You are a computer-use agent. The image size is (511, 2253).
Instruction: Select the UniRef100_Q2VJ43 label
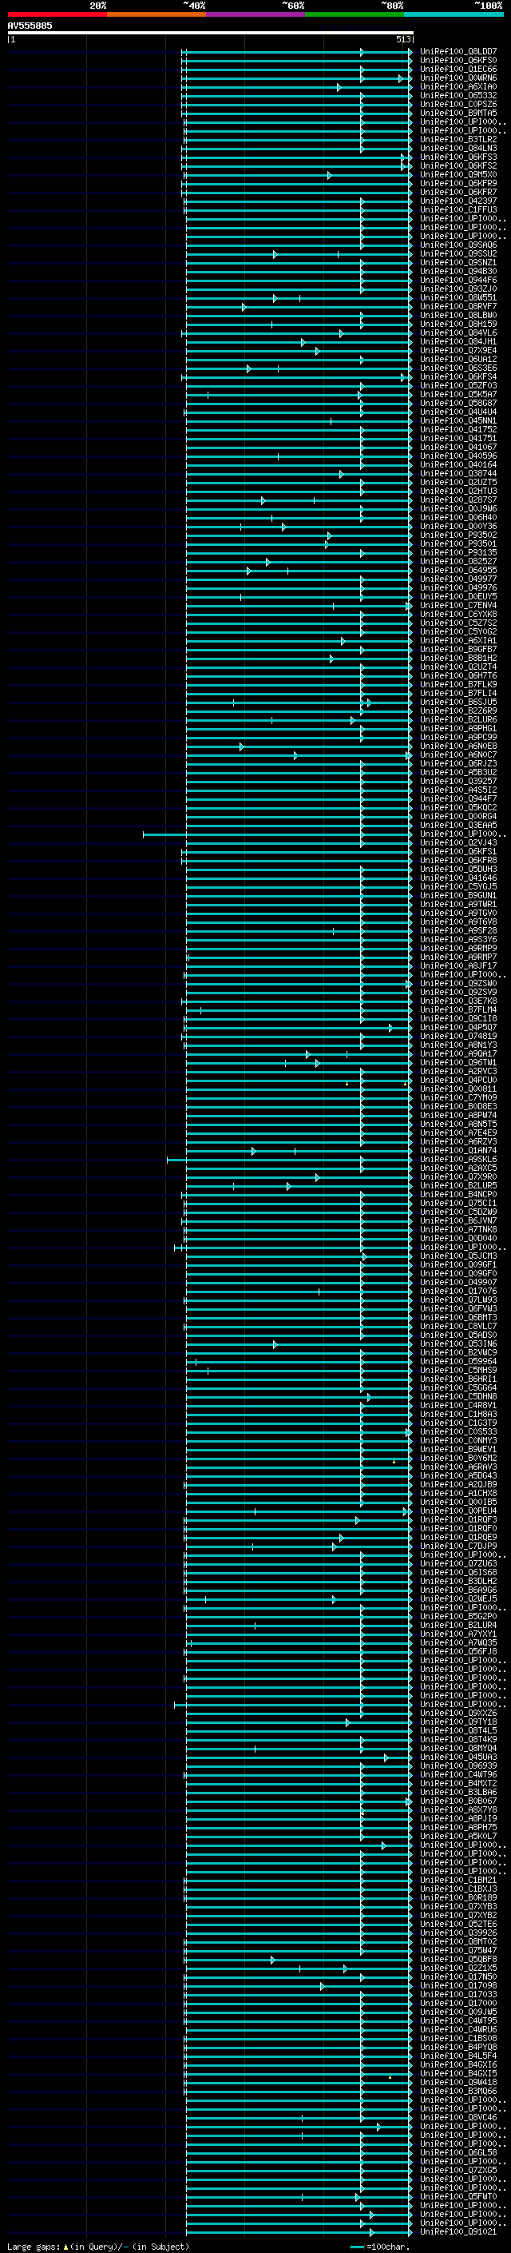click(458, 843)
